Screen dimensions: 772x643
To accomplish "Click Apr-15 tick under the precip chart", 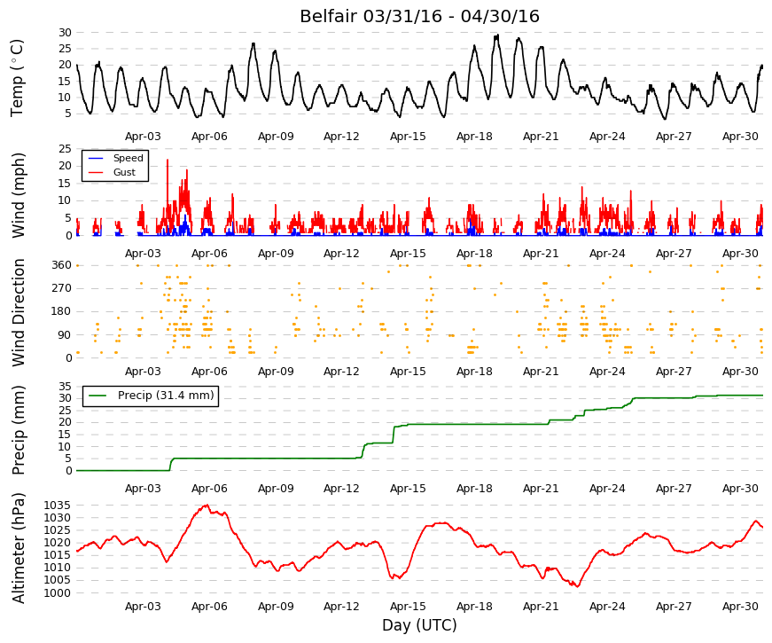I will click(x=408, y=489).
